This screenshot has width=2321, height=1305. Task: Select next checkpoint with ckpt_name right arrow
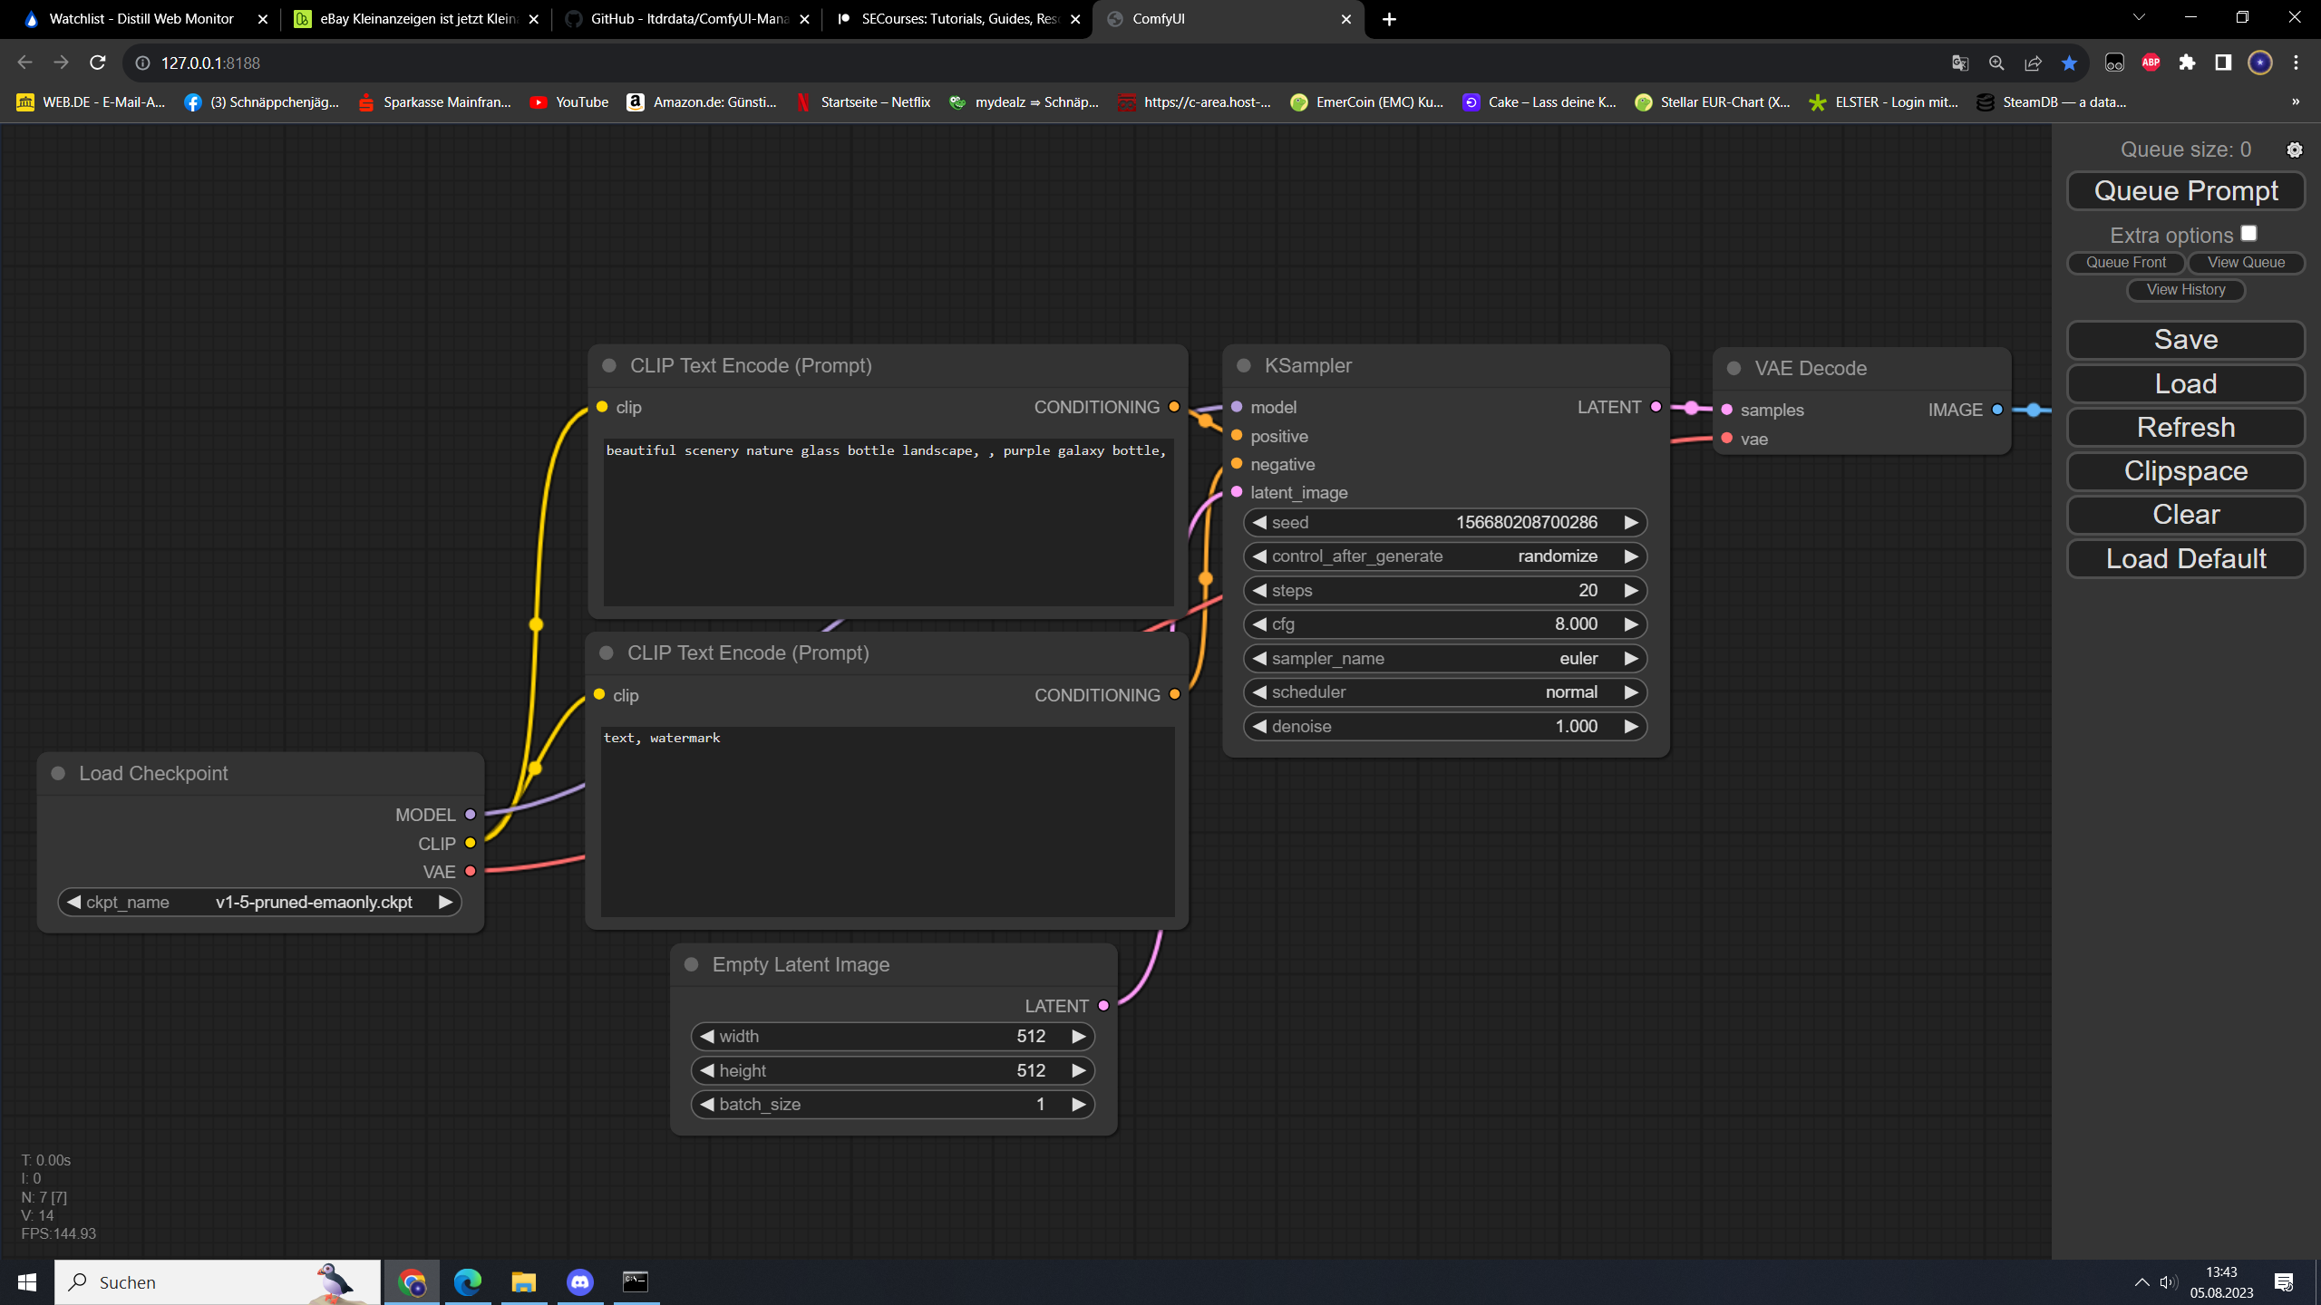pos(445,902)
